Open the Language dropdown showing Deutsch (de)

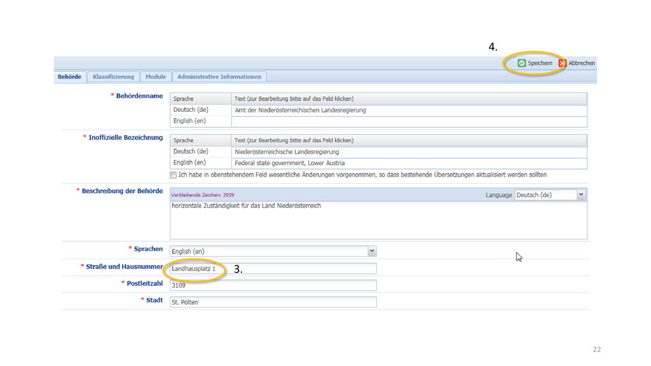pyautogui.click(x=550, y=194)
